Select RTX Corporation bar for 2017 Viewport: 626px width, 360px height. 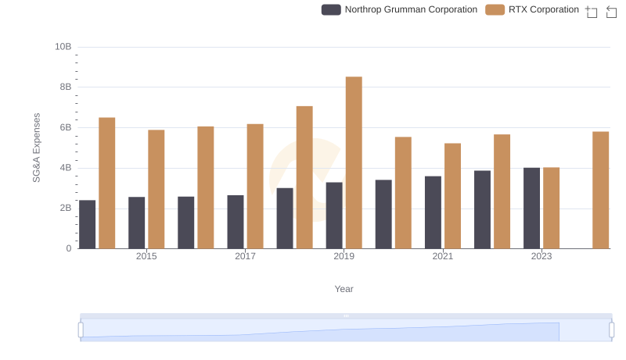point(255,187)
